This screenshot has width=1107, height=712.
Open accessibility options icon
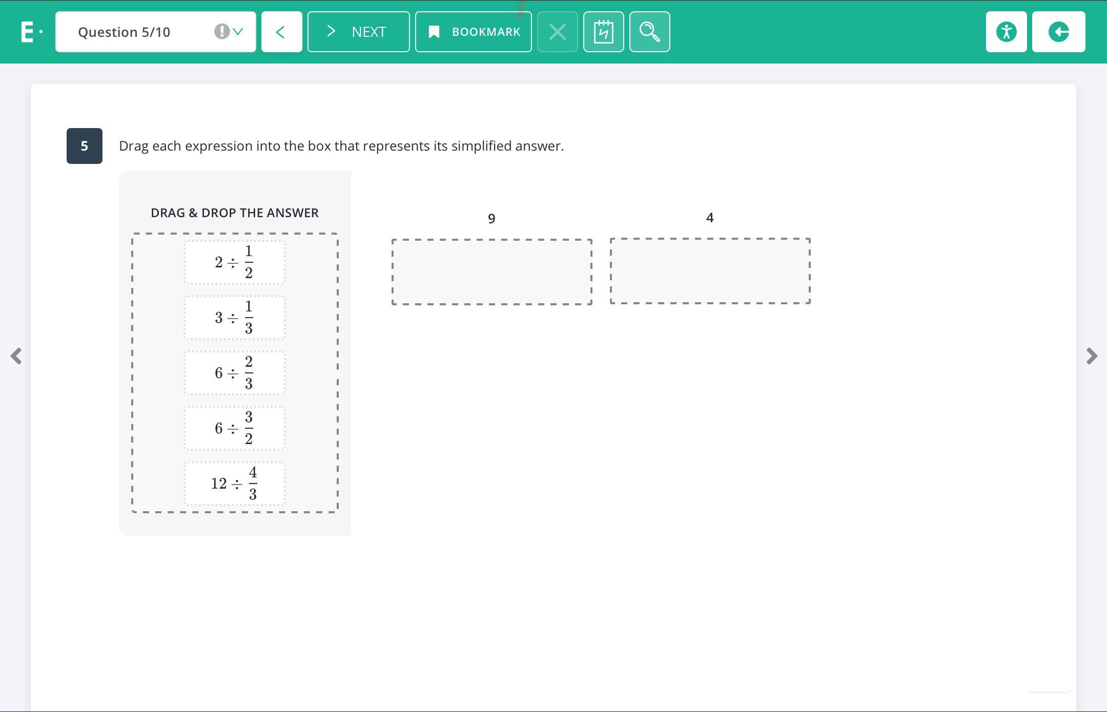(x=1006, y=32)
